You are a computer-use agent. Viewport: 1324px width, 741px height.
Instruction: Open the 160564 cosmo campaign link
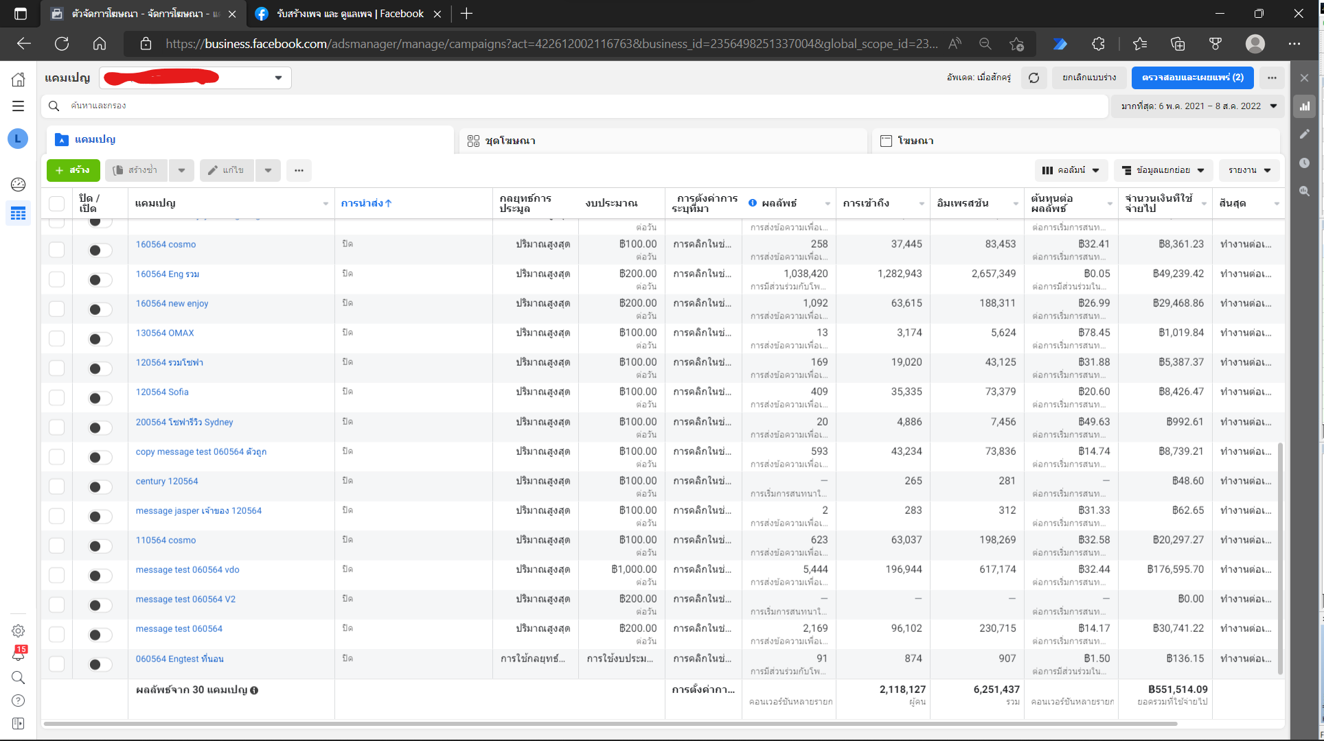[165, 244]
